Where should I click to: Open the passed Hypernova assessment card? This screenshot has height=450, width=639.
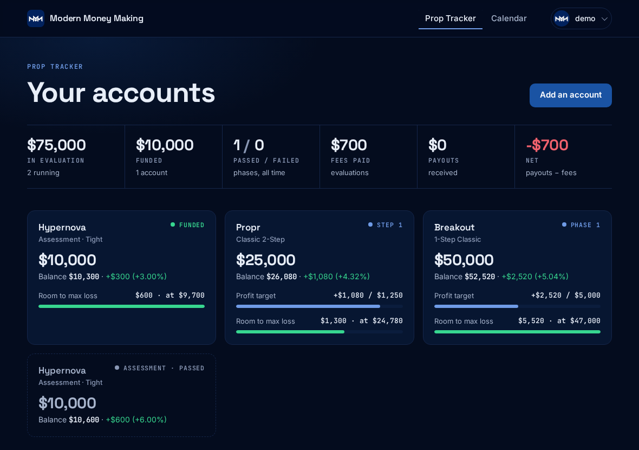[x=121, y=395]
